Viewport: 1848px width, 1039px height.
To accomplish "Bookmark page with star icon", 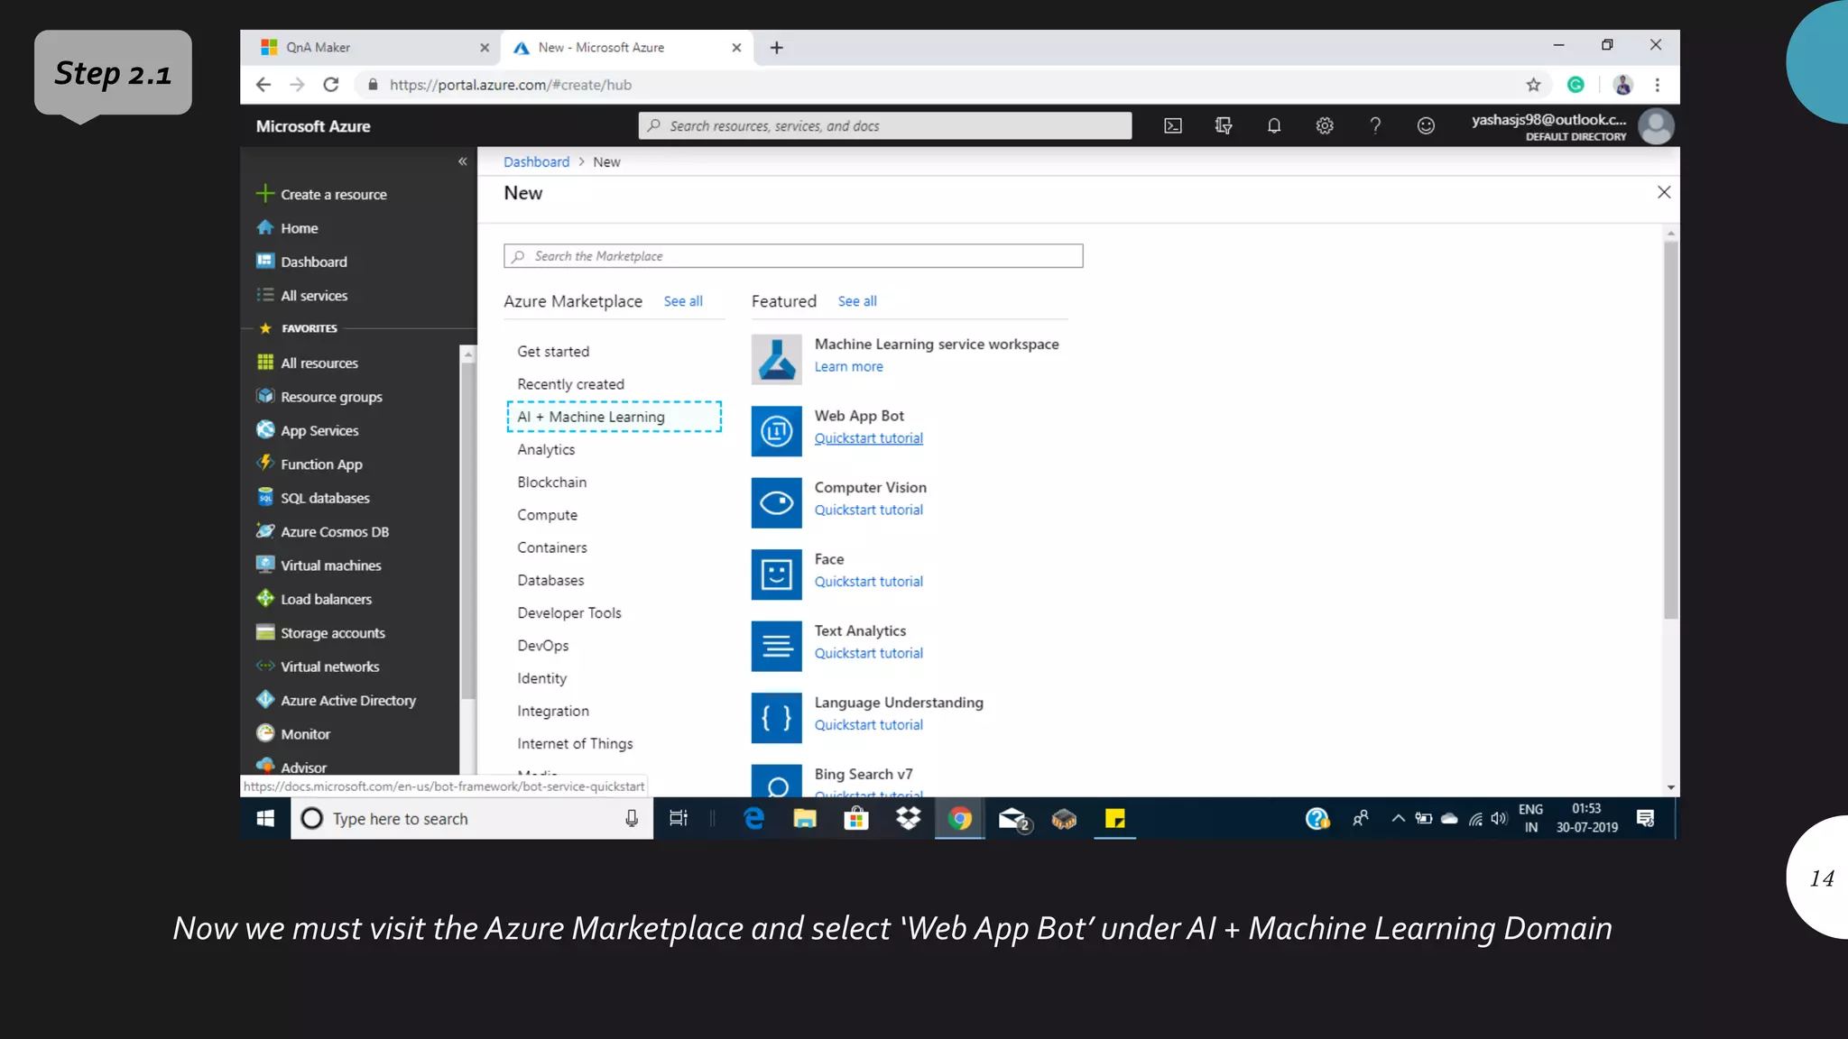I will (1533, 85).
